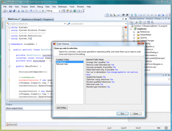Open the active files dropdown arrow above editor
This screenshot has width=172, height=131.
point(123,19)
